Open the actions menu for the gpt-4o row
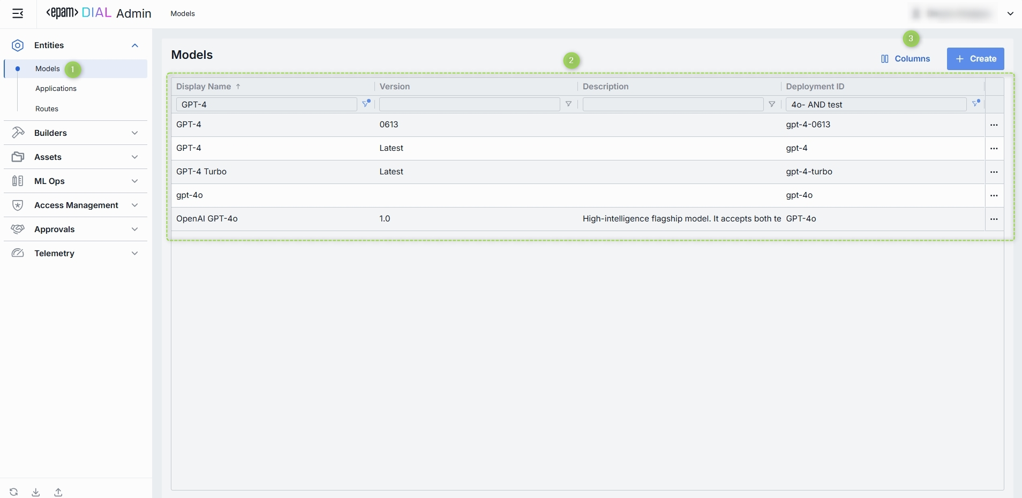 point(994,195)
